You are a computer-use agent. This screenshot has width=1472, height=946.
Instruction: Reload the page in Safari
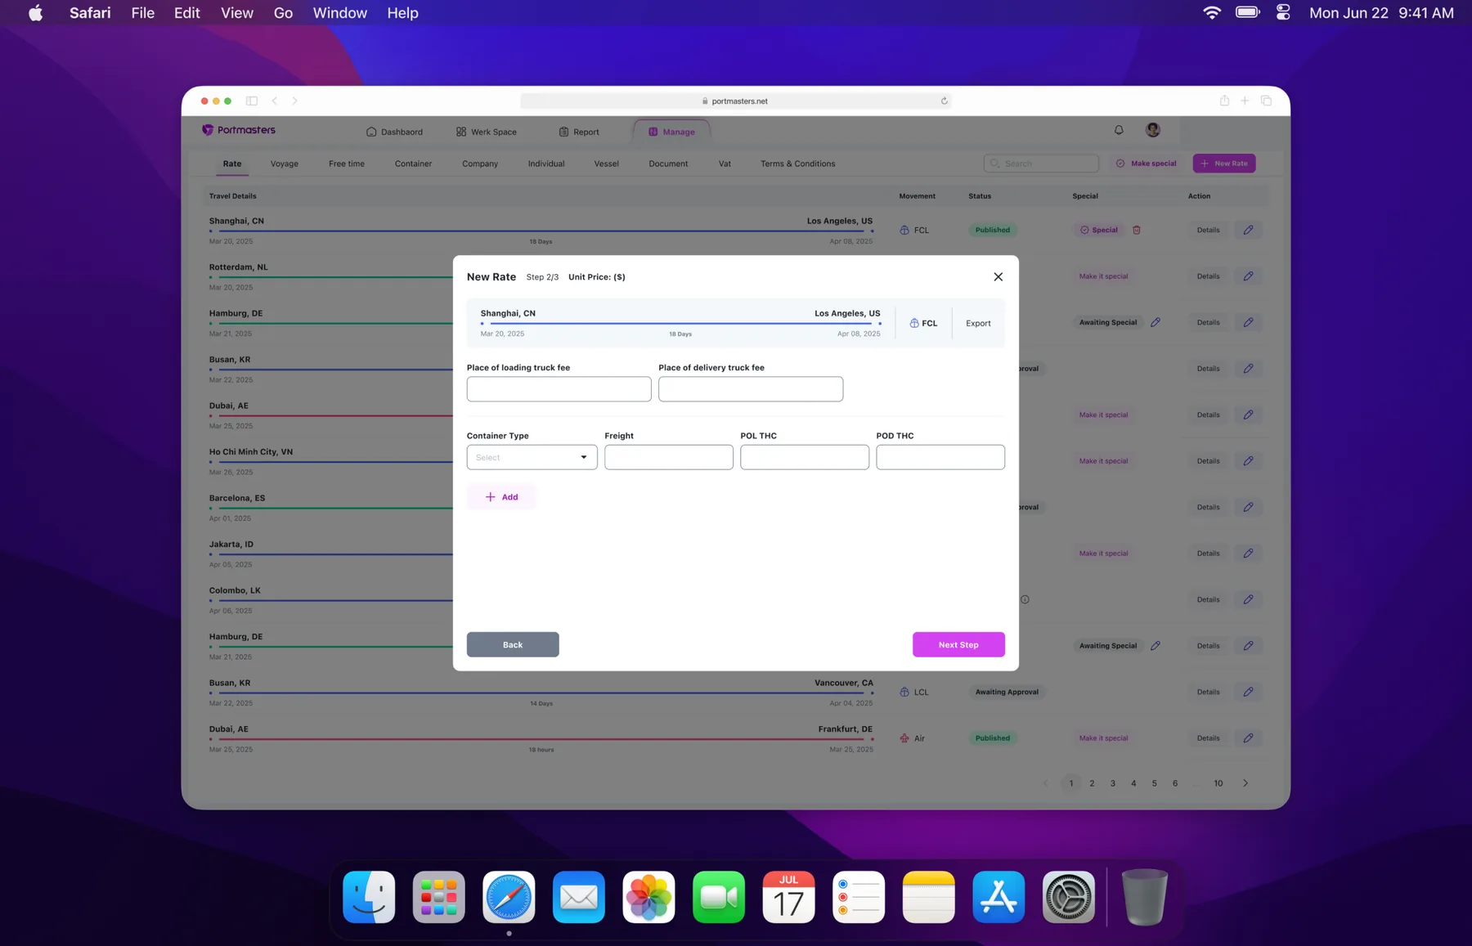click(x=944, y=101)
